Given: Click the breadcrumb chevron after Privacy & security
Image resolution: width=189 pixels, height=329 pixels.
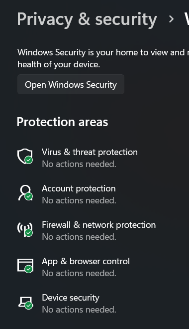Looking at the screenshot, I should [x=171, y=19].
